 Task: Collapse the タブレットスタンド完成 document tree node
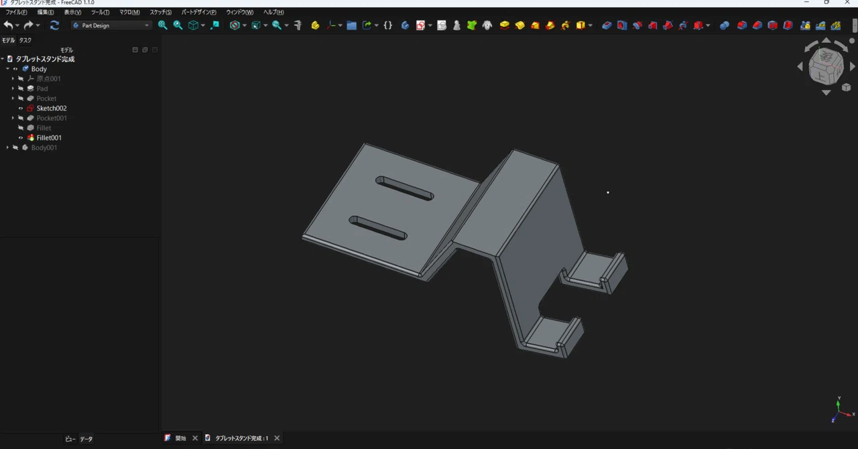(x=3, y=59)
